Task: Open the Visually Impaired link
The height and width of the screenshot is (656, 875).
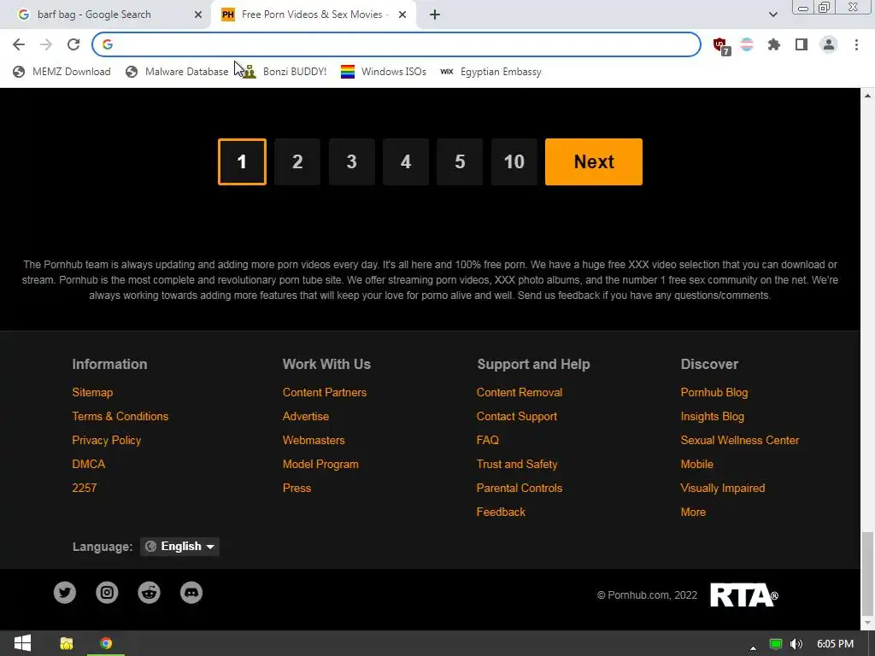Action: click(723, 488)
